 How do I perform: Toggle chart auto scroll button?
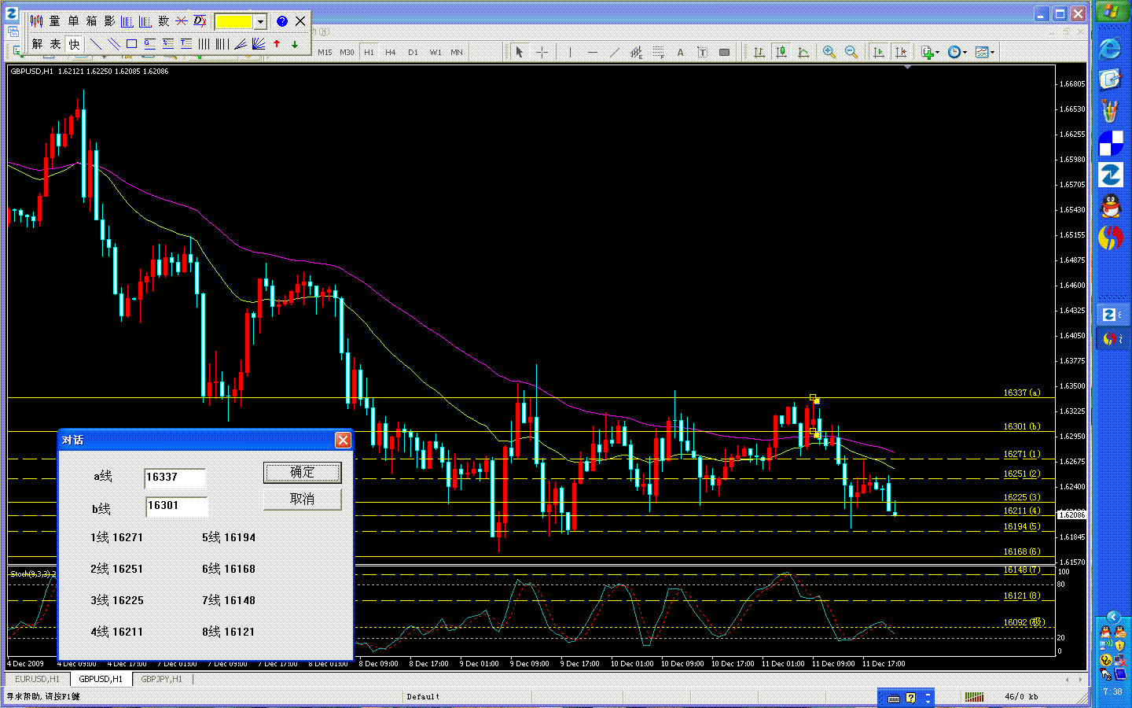pyautogui.click(x=879, y=52)
